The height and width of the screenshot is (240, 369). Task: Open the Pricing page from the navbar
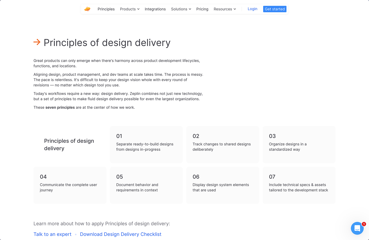pyautogui.click(x=202, y=9)
